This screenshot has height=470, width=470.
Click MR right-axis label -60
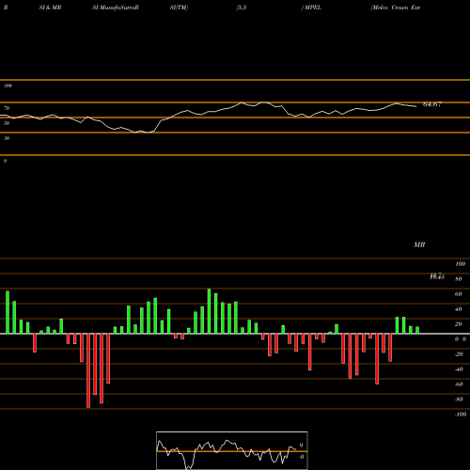(x=459, y=384)
